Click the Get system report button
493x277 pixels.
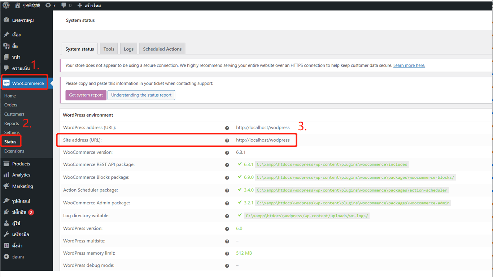click(86, 95)
